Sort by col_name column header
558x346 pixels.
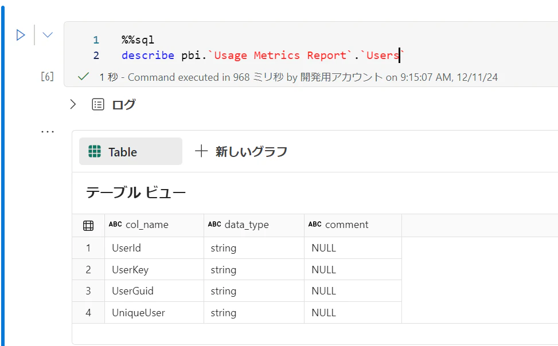tap(154, 225)
